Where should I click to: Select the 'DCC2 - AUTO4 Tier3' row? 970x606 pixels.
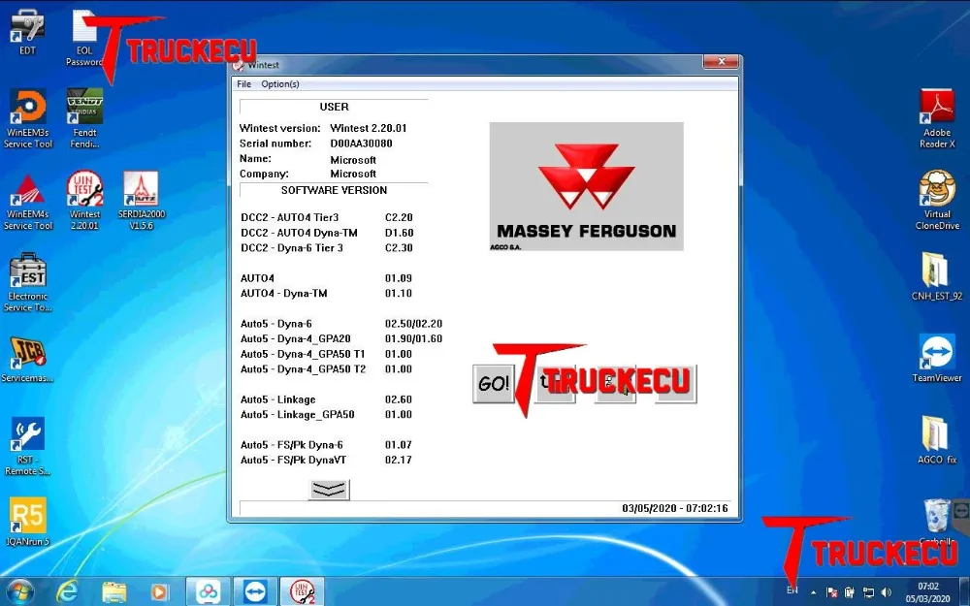click(x=327, y=217)
